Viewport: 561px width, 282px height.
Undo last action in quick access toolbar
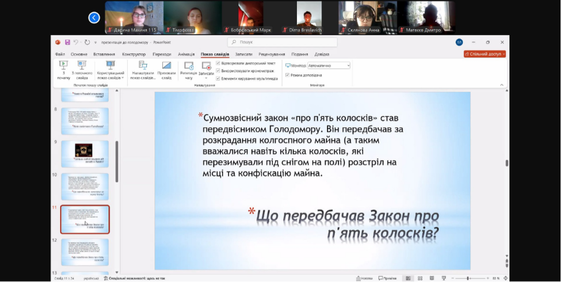[x=76, y=42]
